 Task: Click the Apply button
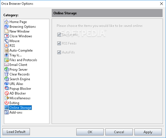click(x=148, y=132)
